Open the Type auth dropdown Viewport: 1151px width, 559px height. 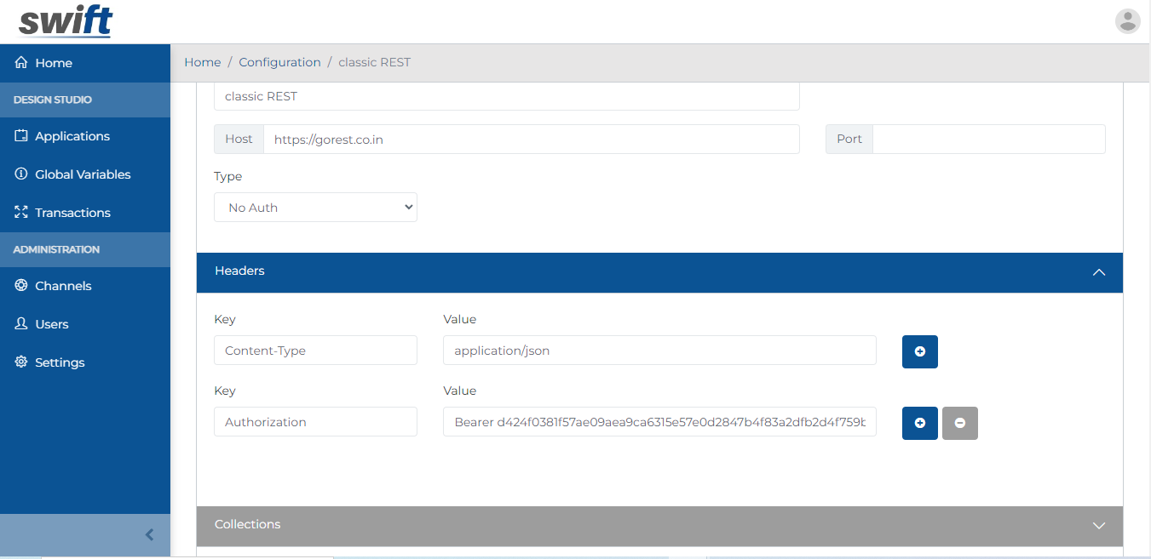click(x=315, y=208)
